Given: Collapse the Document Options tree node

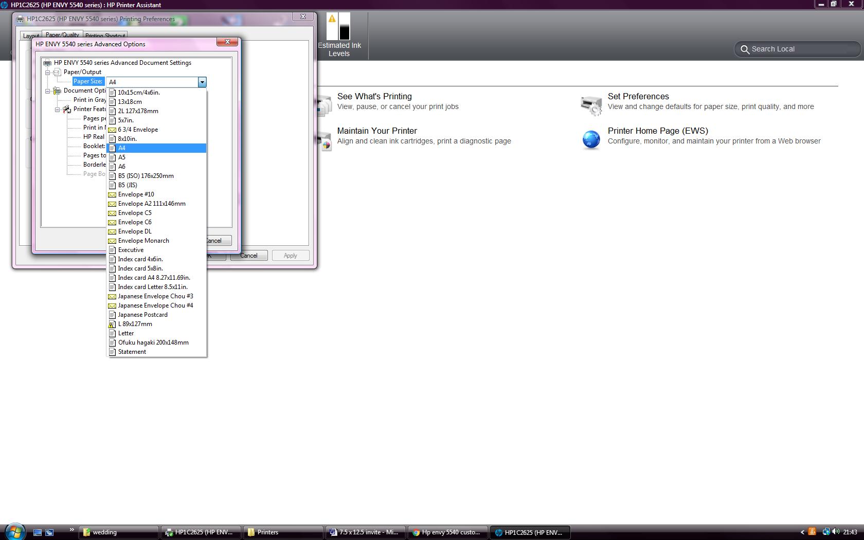Looking at the screenshot, I should pyautogui.click(x=47, y=91).
